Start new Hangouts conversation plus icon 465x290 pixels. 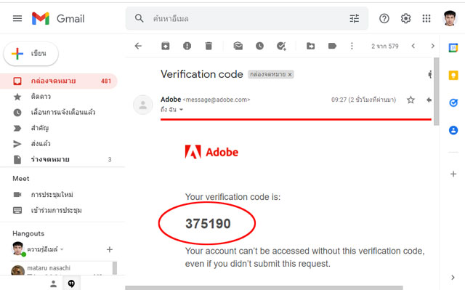tap(110, 249)
